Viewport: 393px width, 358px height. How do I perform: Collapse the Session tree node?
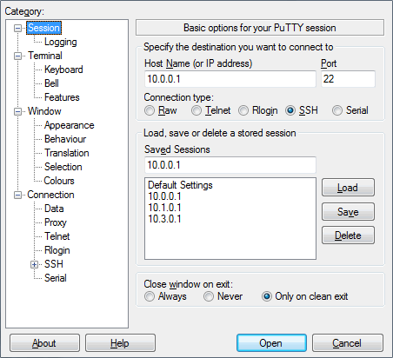click(18, 28)
